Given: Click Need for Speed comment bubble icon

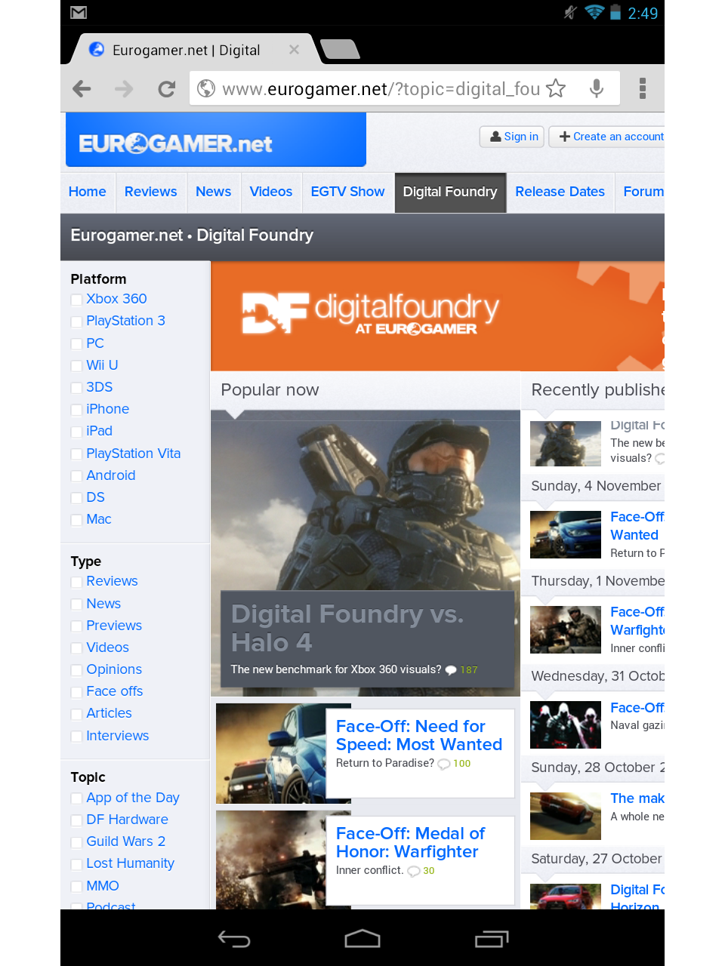Looking at the screenshot, I should tap(444, 764).
